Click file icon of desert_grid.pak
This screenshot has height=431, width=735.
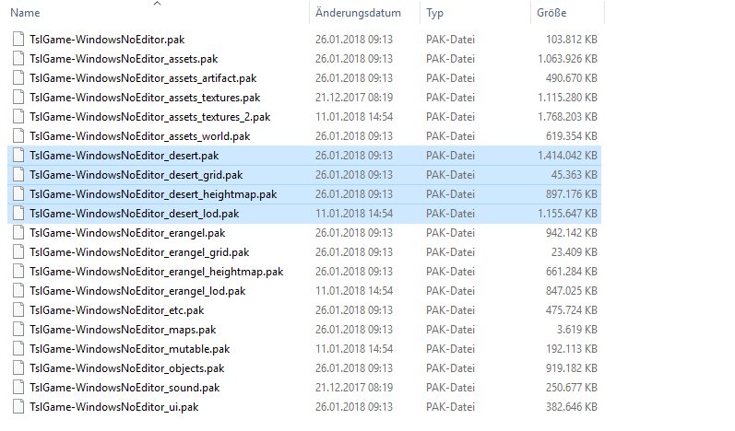[x=18, y=175]
